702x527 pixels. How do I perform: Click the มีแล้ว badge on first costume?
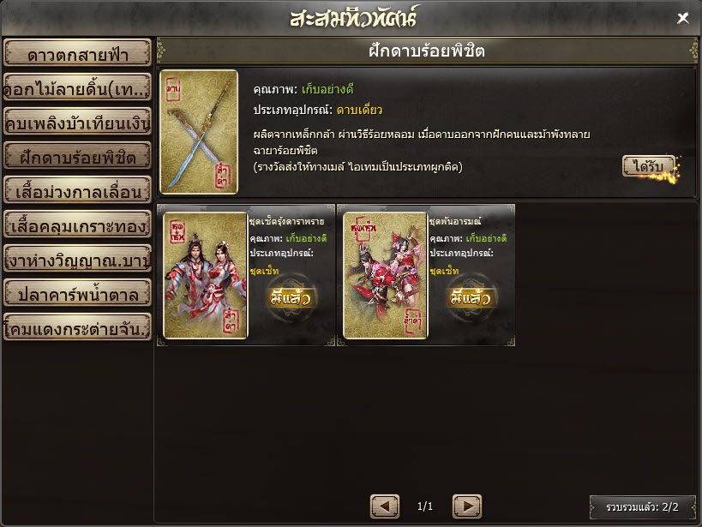(x=290, y=297)
